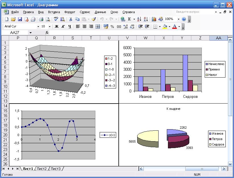This screenshot has width=234, height=178.
Task: Click the Fill Color paint bucket
Action: (x=165, y=27)
